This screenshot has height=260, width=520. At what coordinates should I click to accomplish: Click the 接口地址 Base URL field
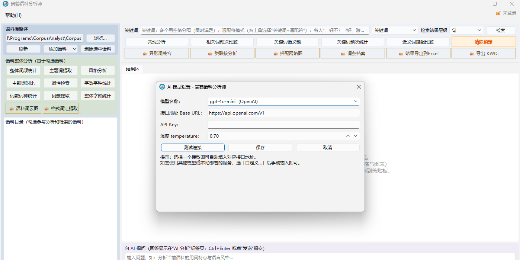click(x=283, y=113)
